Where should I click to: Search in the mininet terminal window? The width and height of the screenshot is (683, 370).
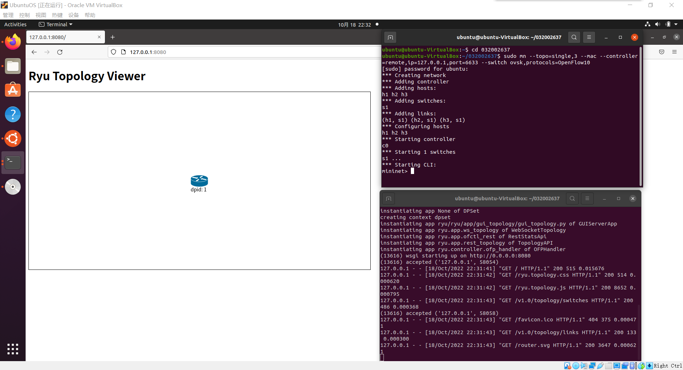(x=574, y=37)
